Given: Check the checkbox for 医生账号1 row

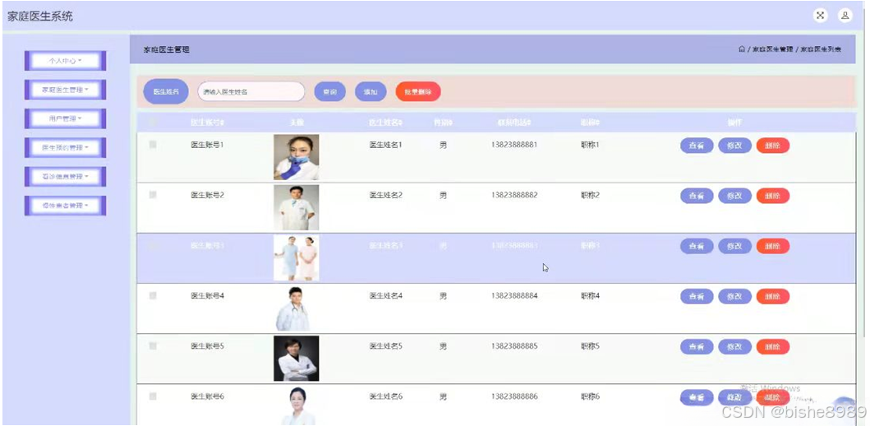Looking at the screenshot, I should pos(153,145).
